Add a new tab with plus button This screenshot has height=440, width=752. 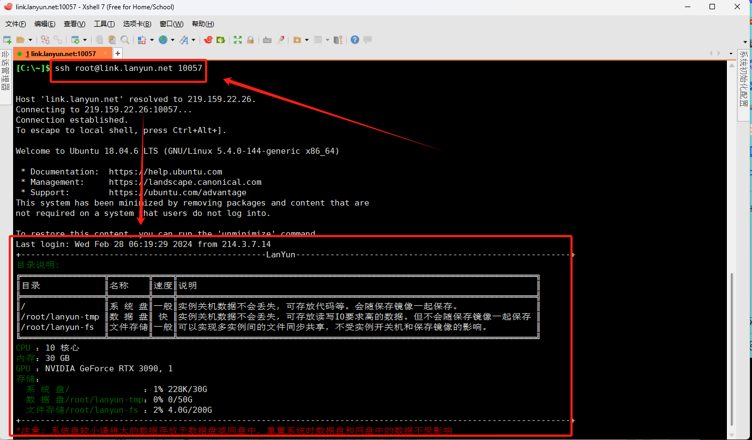coord(117,53)
